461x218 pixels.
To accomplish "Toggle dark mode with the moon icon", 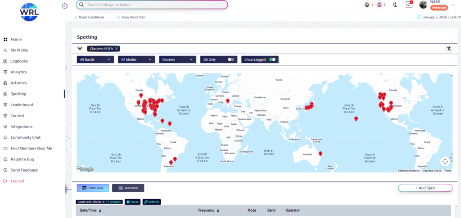I will 395,5.
